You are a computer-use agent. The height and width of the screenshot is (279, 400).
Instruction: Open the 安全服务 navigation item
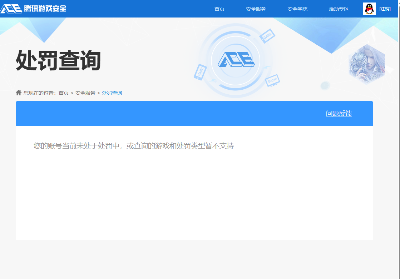(x=256, y=9)
